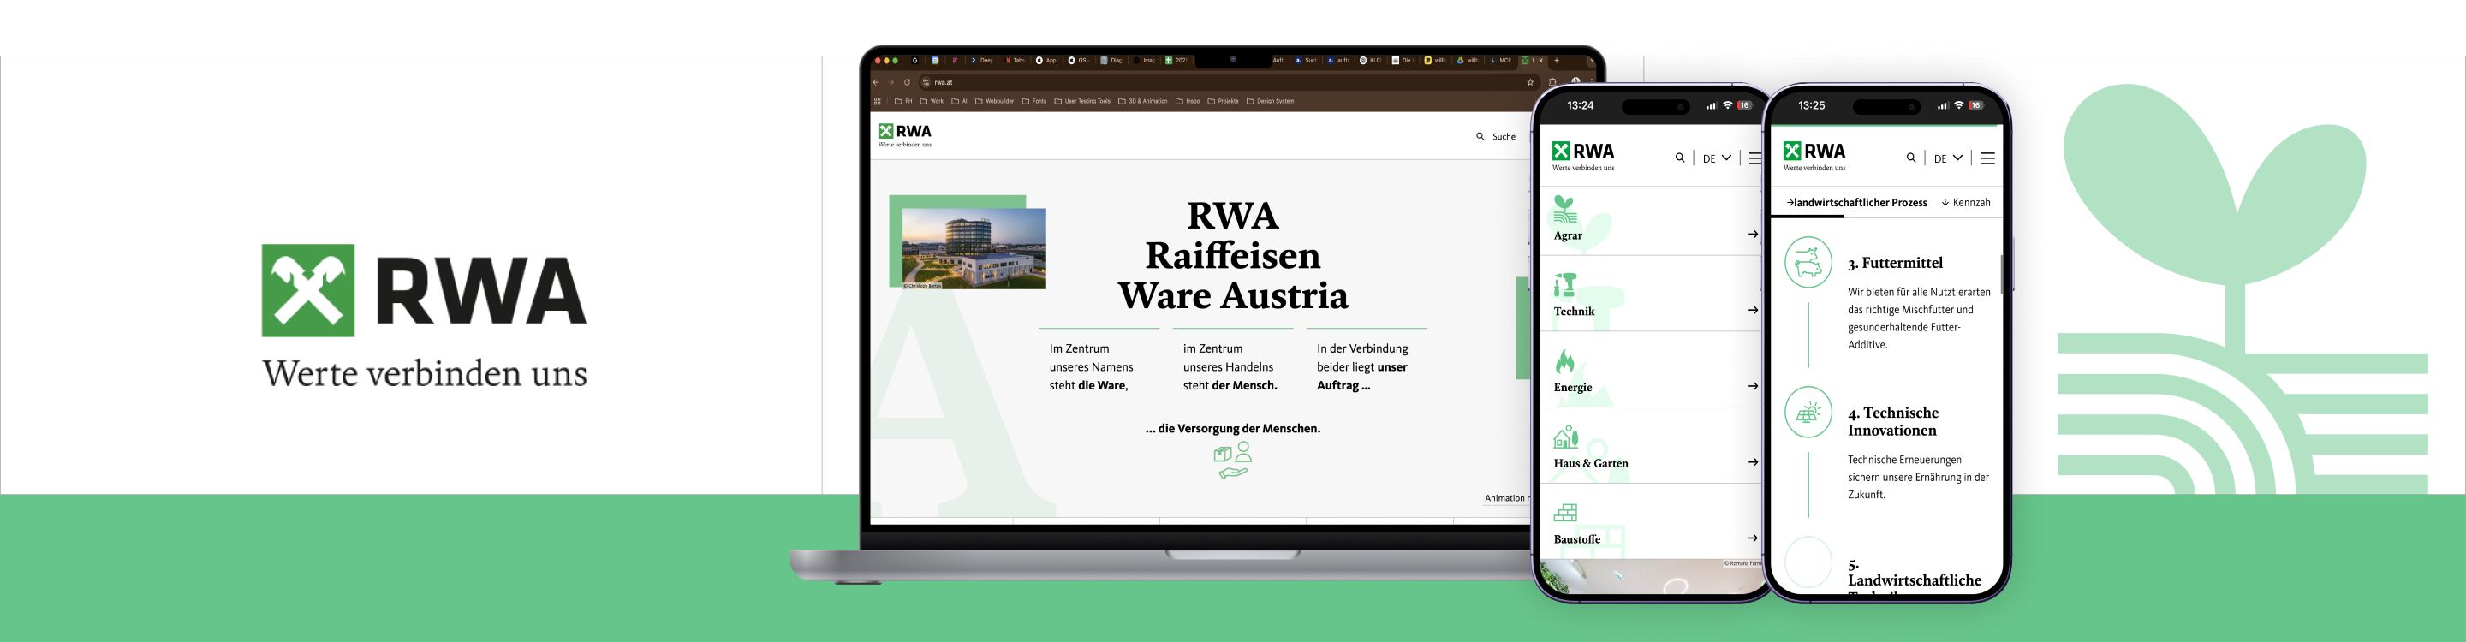This screenshot has height=642, width=2466.
Task: Tap the Technik drill icon
Action: point(1565,285)
